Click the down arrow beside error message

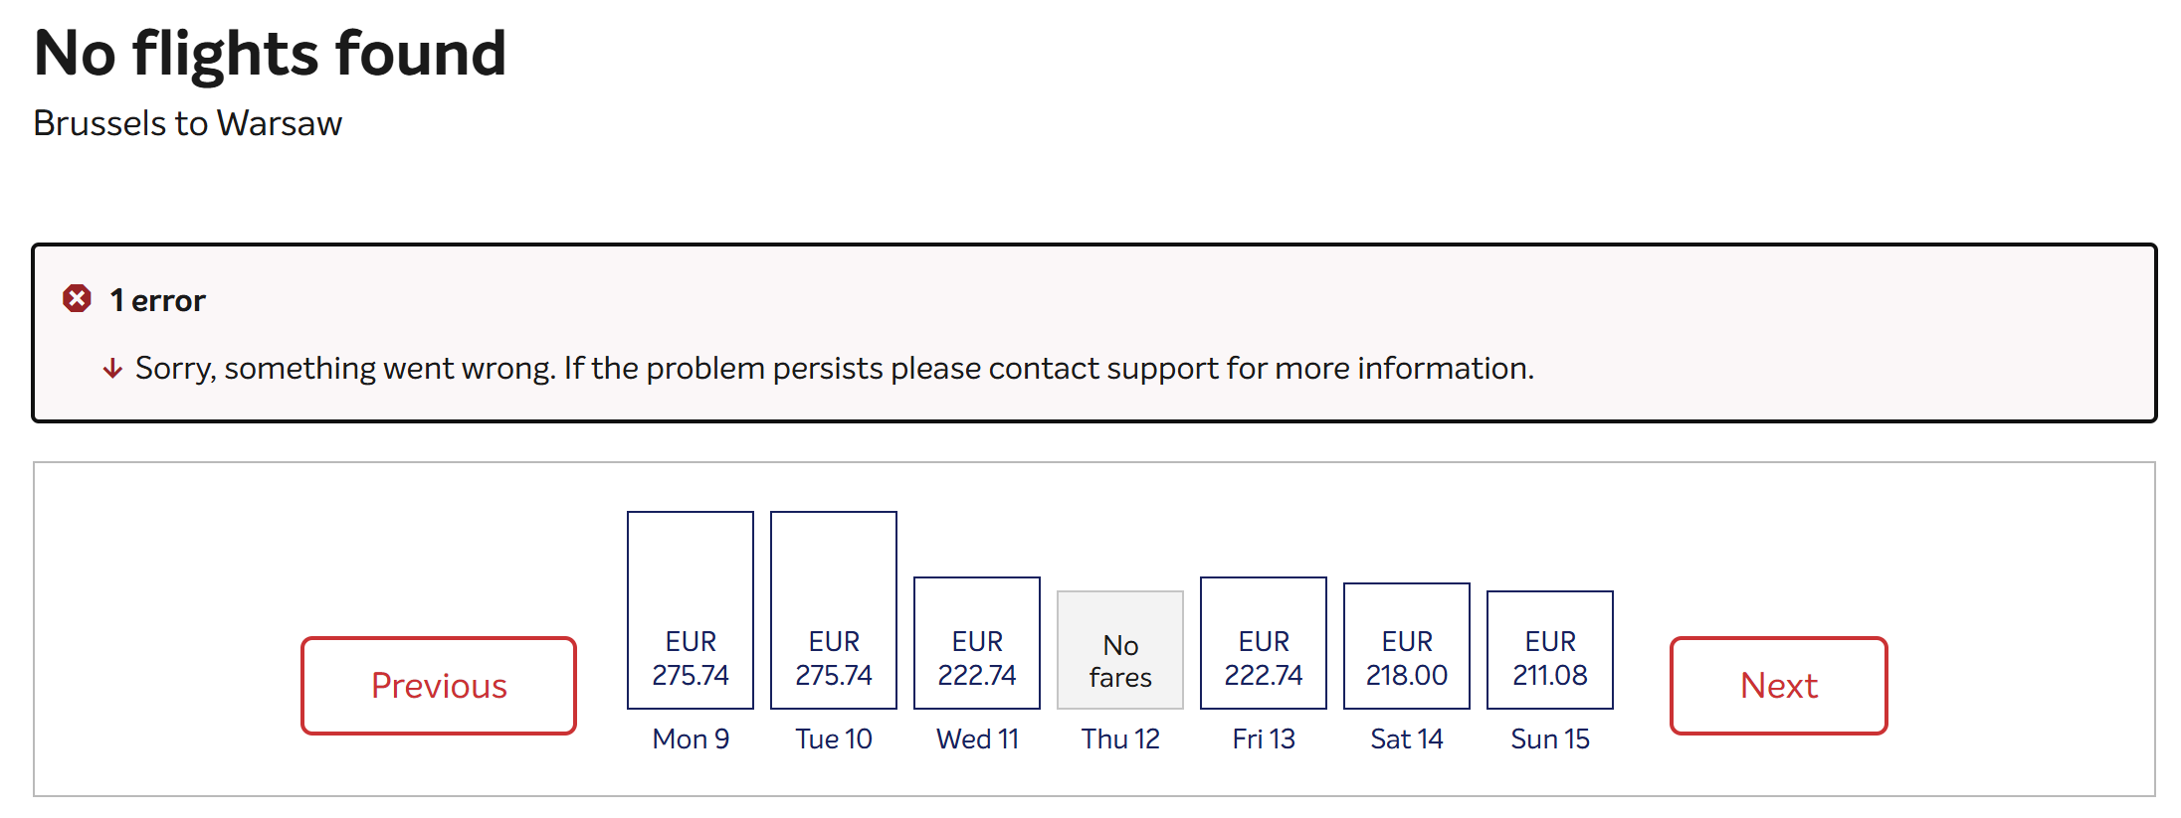pyautogui.click(x=112, y=369)
